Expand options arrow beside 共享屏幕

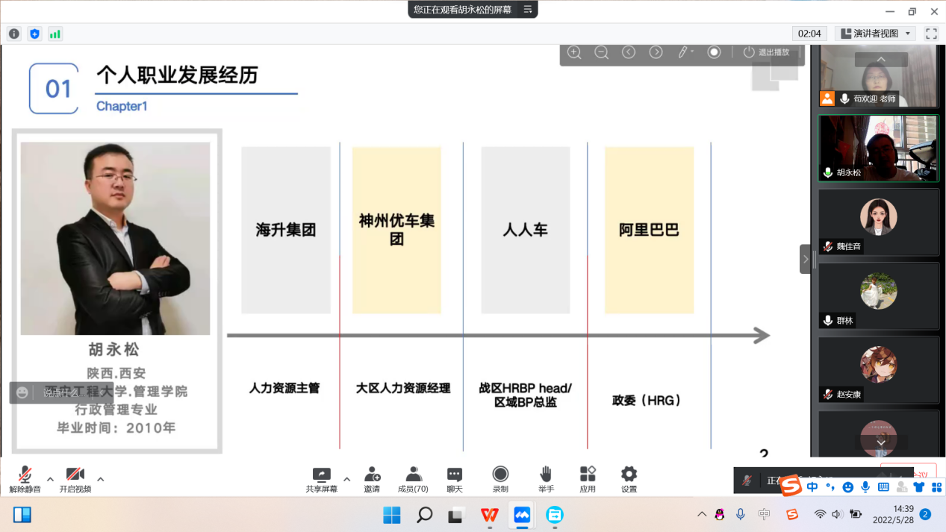[346, 479]
